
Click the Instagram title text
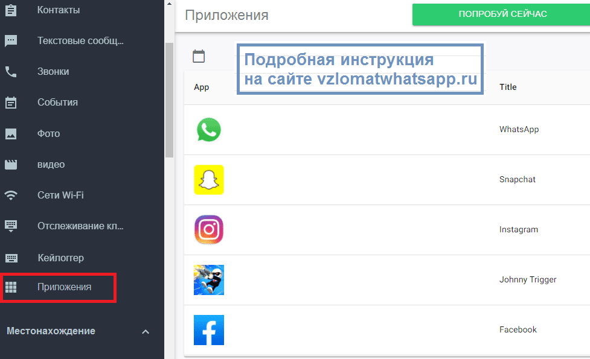(519, 230)
